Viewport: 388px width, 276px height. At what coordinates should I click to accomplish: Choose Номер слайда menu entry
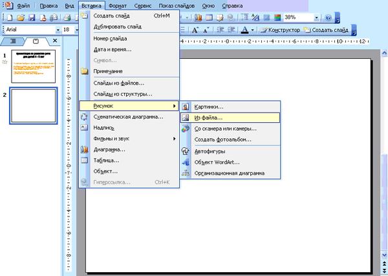coord(129,39)
